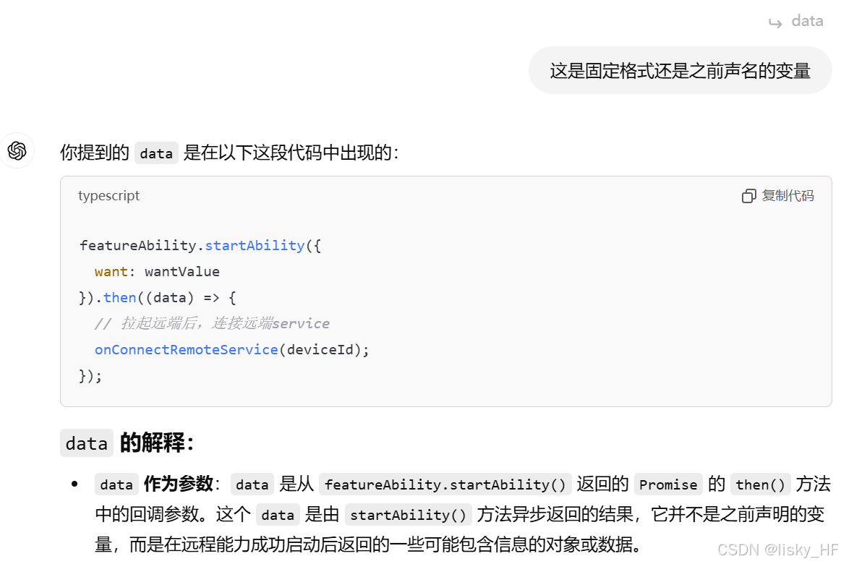Click the ChatGPT assistant avatar icon
This screenshot has width=841, height=564.
(17, 150)
